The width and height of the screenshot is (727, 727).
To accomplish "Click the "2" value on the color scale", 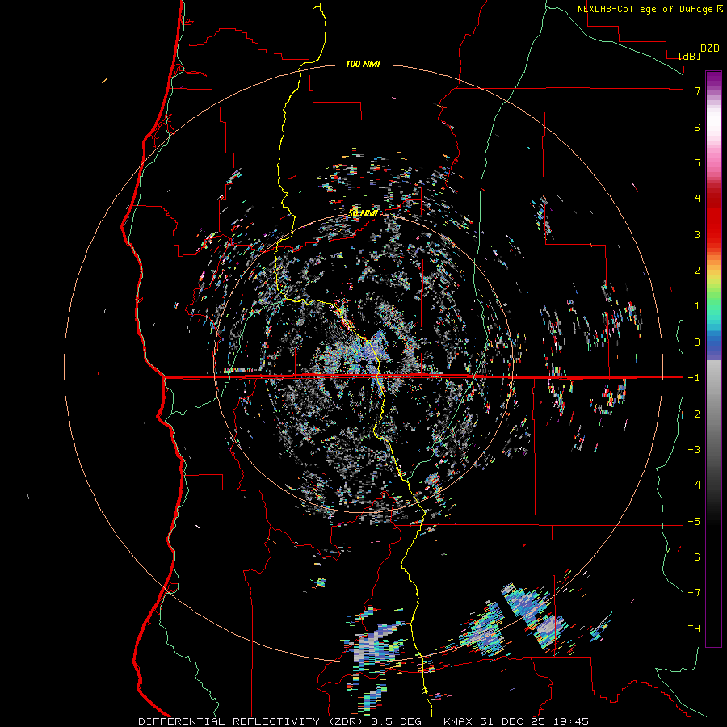I will tap(697, 271).
